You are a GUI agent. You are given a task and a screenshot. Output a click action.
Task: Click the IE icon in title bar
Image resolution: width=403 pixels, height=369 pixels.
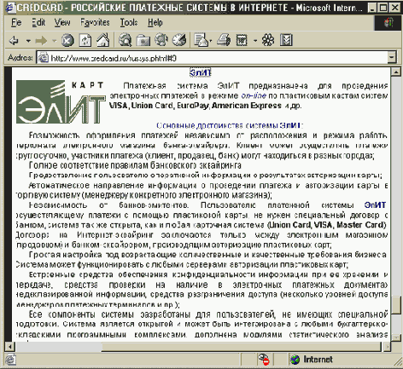[10, 8]
